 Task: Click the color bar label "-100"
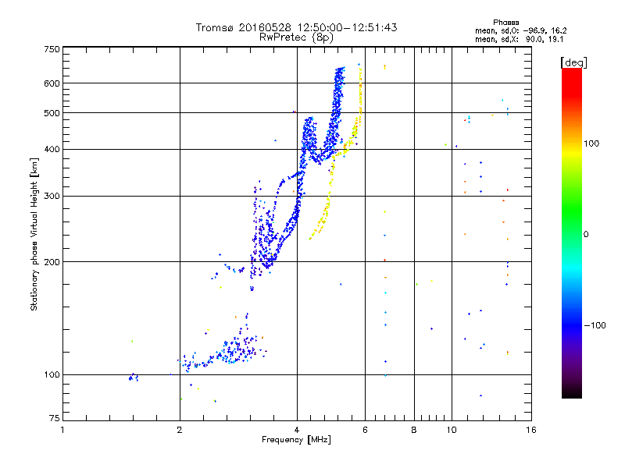pos(595,325)
